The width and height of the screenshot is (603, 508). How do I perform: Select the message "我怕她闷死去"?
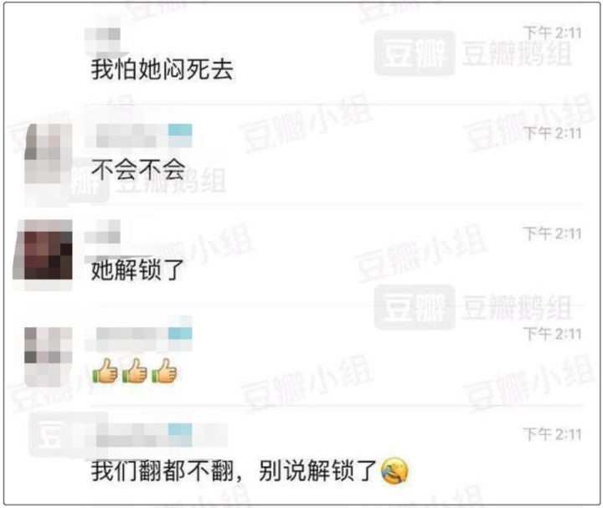tap(162, 69)
